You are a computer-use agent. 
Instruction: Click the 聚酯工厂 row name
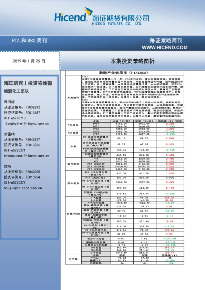(x=96, y=260)
